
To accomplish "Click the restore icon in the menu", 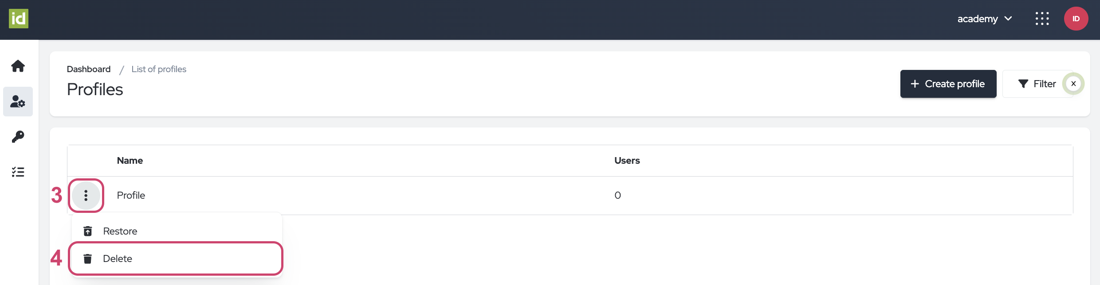I will point(88,231).
